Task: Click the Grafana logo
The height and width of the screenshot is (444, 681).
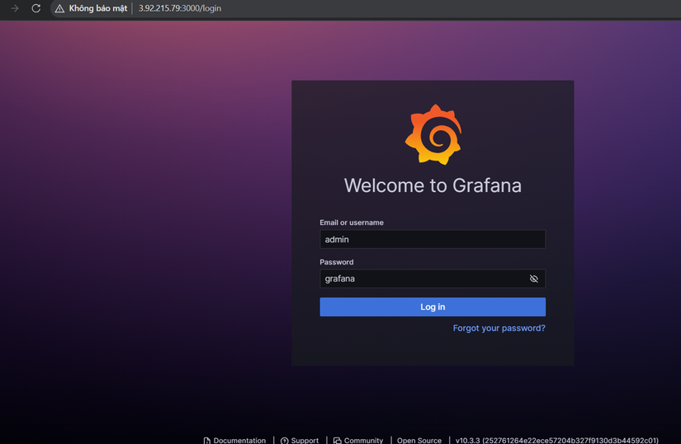Action: pos(433,134)
